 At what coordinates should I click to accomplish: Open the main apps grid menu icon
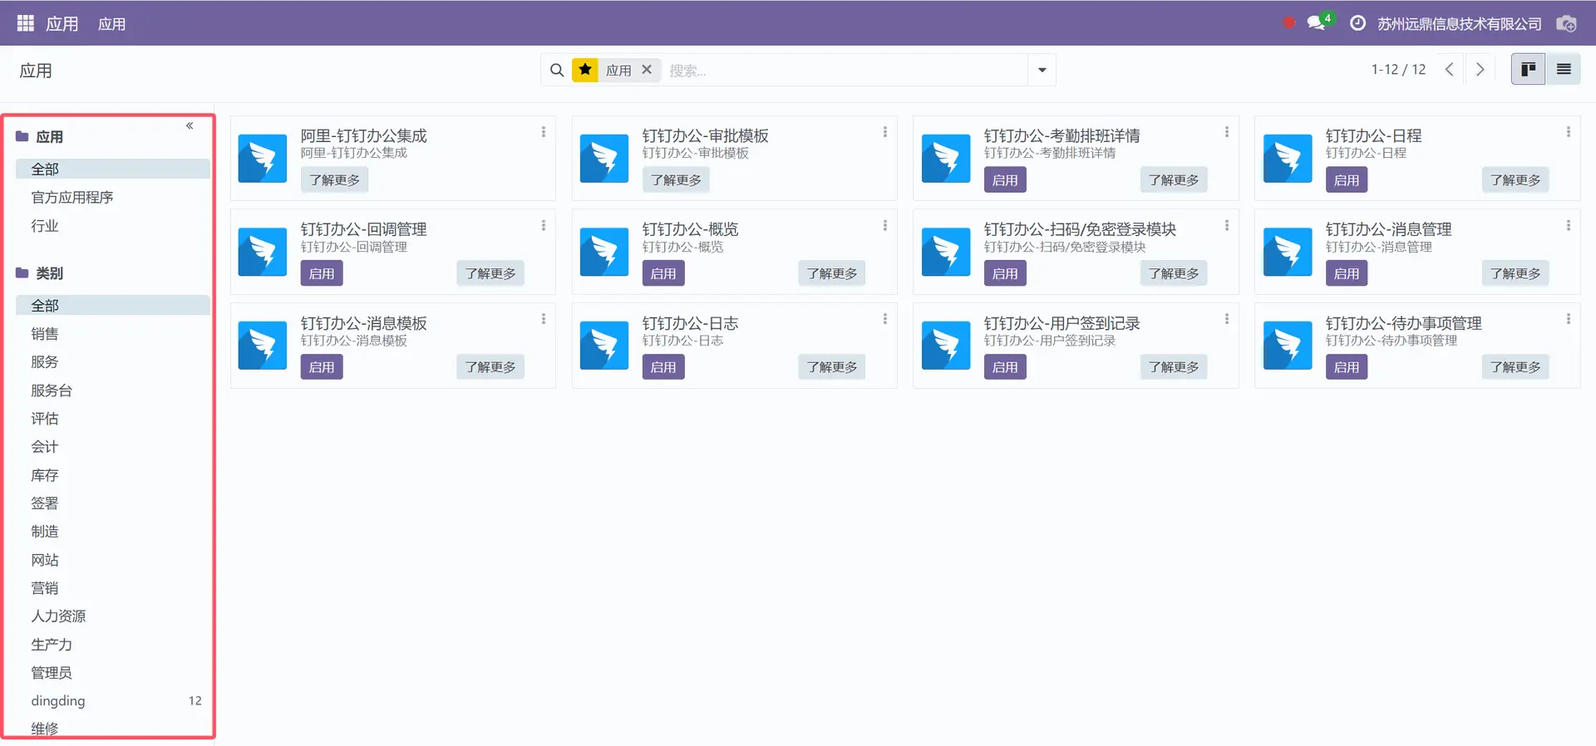click(26, 23)
